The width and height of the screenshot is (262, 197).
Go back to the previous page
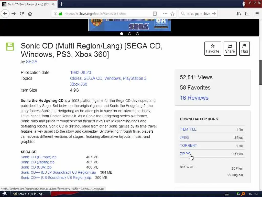click(5, 14)
